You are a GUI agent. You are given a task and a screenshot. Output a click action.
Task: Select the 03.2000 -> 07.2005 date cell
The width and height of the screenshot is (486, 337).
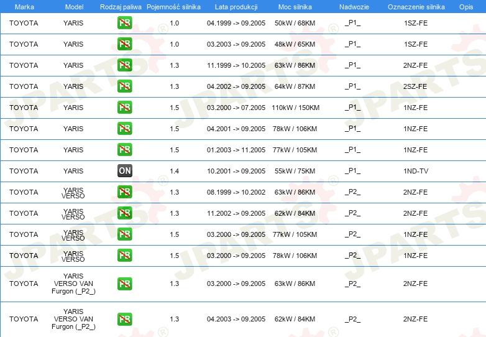tap(236, 108)
